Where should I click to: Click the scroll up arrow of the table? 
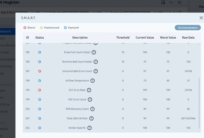[x=199, y=44]
